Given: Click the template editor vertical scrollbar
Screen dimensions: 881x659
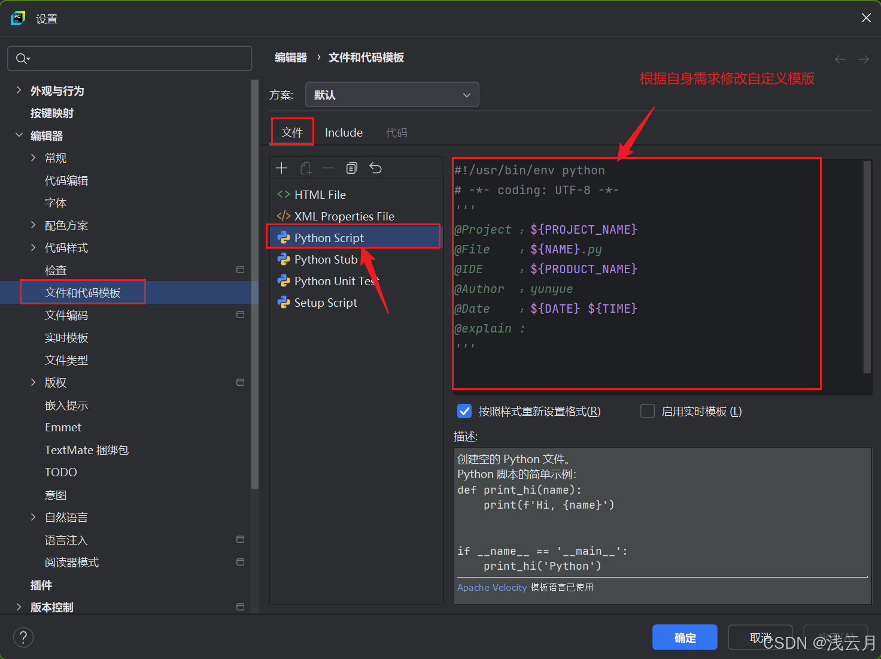Looking at the screenshot, I should pos(867,267).
